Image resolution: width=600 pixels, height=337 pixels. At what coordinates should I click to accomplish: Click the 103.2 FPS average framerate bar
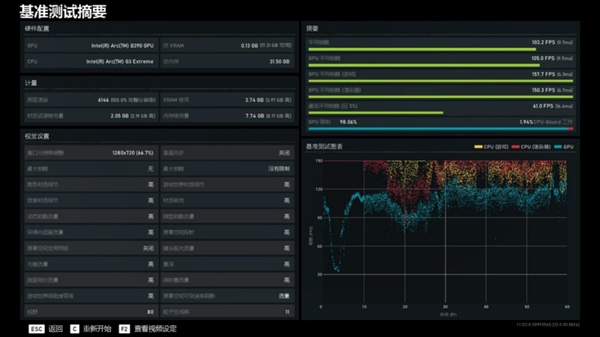(x=422, y=49)
